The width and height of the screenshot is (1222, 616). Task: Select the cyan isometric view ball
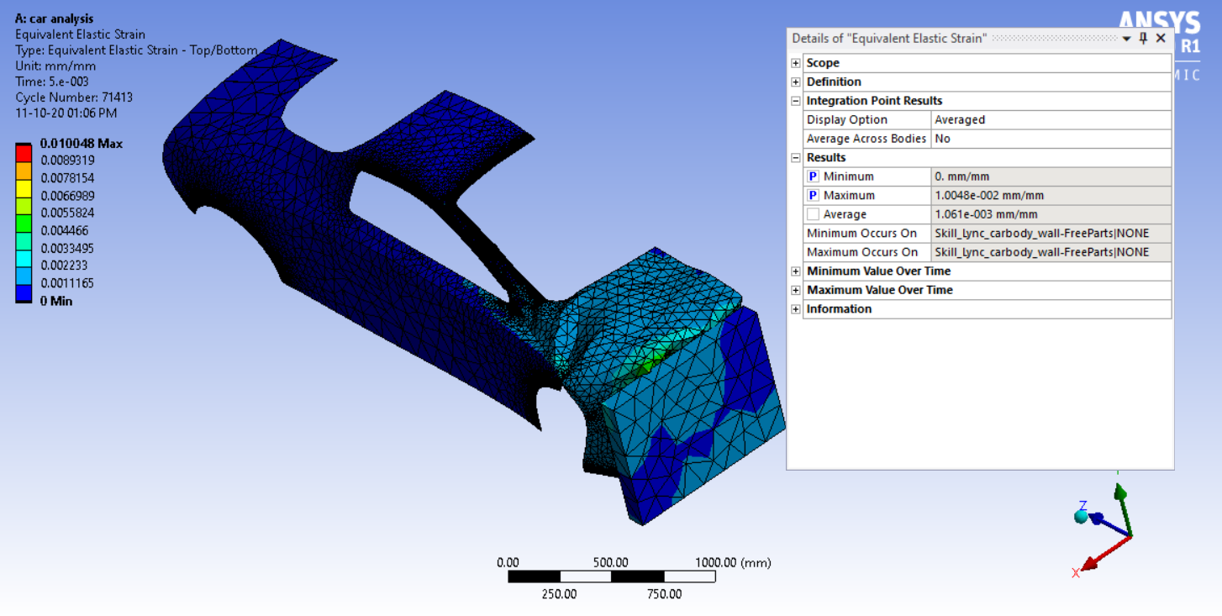pos(1082,519)
